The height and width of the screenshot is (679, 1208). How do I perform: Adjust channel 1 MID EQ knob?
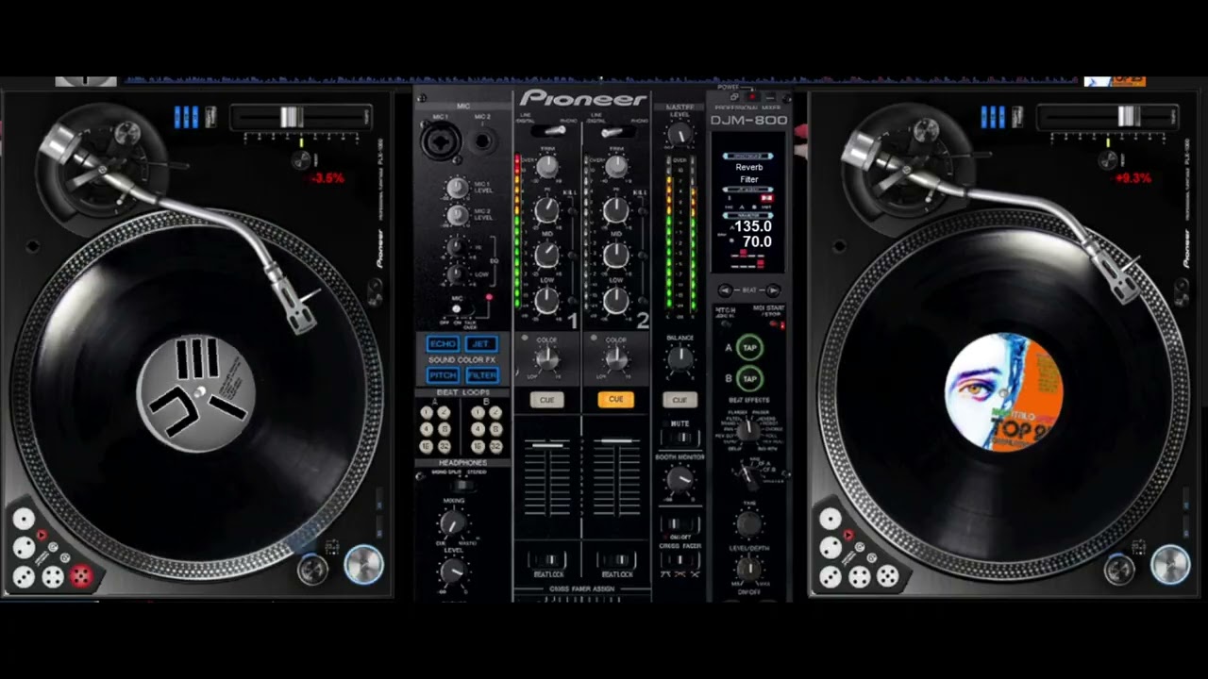[x=547, y=255]
